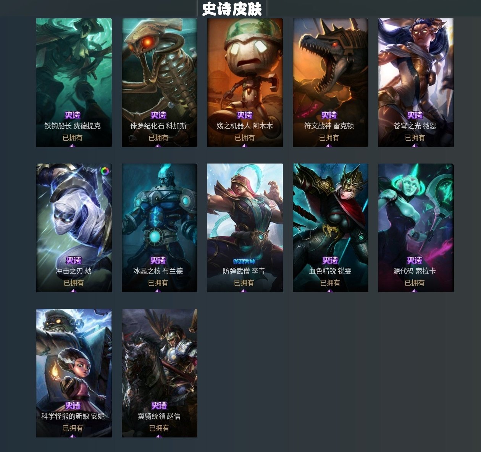Image resolution: width=481 pixels, height=452 pixels.
Task: Click the 史诗 badge on 冰晶之核 布兰德
Action: [158, 260]
